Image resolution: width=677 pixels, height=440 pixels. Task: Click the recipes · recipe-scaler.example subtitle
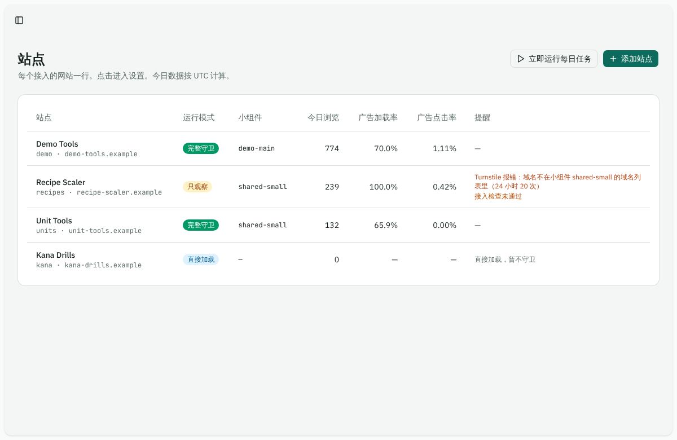point(99,192)
